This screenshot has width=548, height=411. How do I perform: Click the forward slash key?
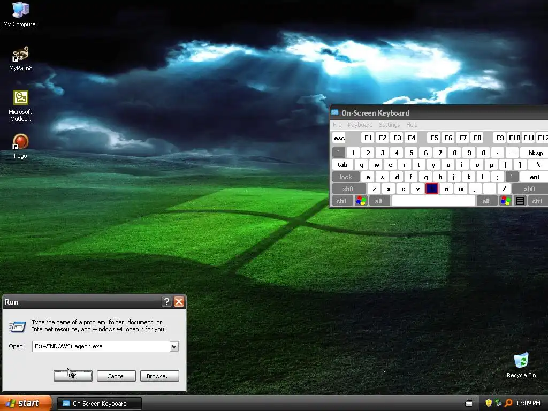[504, 189]
